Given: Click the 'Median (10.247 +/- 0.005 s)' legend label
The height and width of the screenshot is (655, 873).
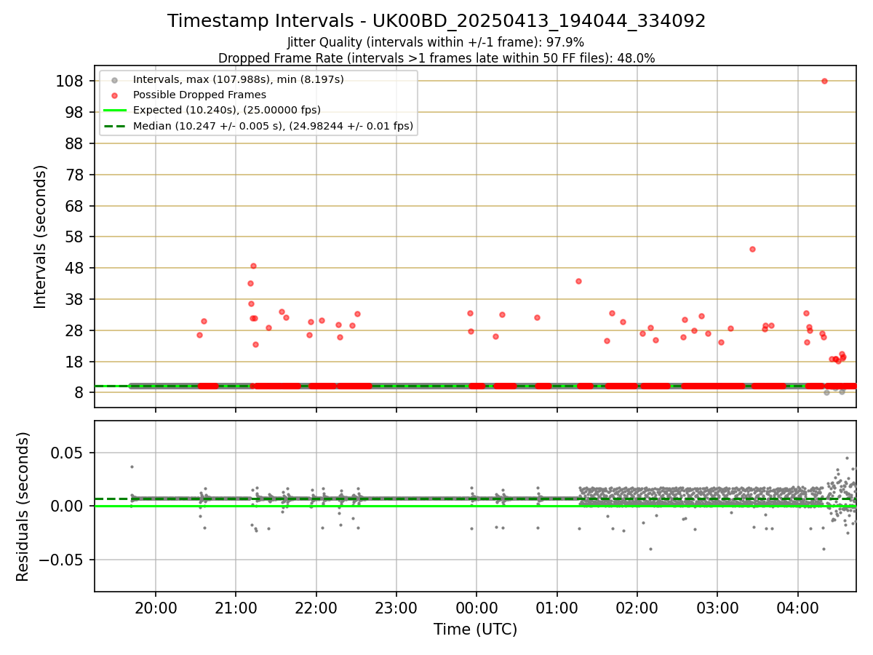Looking at the screenshot, I should pyautogui.click(x=273, y=126).
